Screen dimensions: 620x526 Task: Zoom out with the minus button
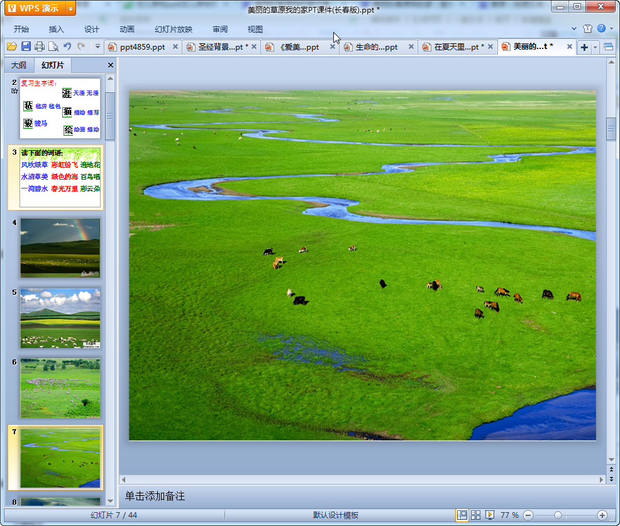point(528,515)
